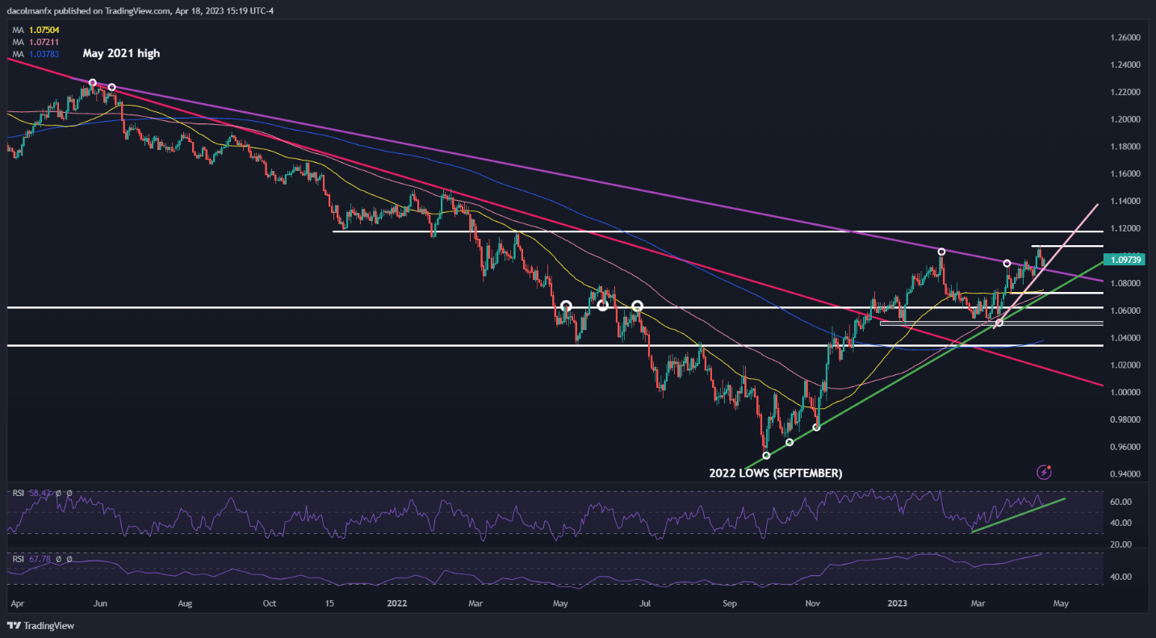Click the '2022 LOWS (SEPTEMBER)' annotation text
This screenshot has height=638, width=1156.
pyautogui.click(x=776, y=473)
